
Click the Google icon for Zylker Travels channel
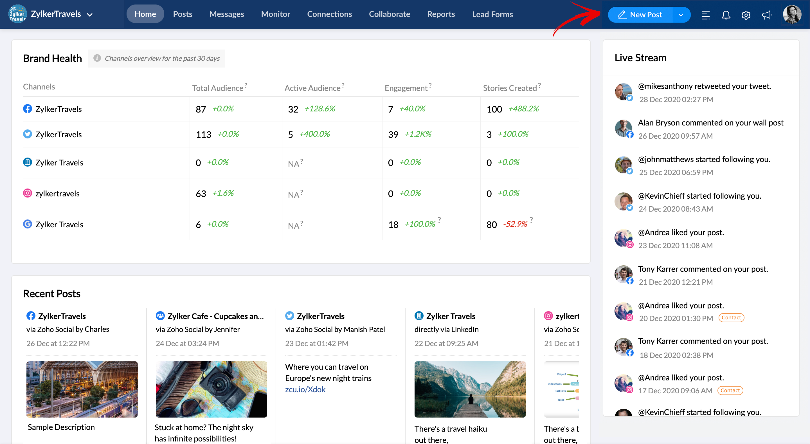(28, 224)
